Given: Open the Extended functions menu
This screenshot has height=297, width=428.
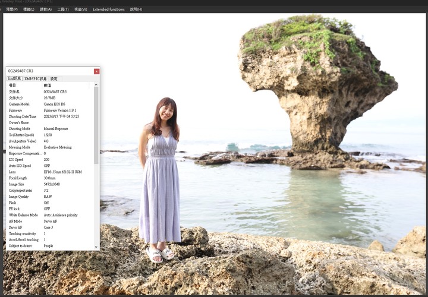Looking at the screenshot, I should tap(108, 10).
